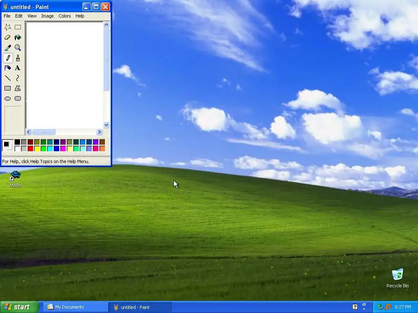Click the Start button
418x313 pixels.
(20, 307)
